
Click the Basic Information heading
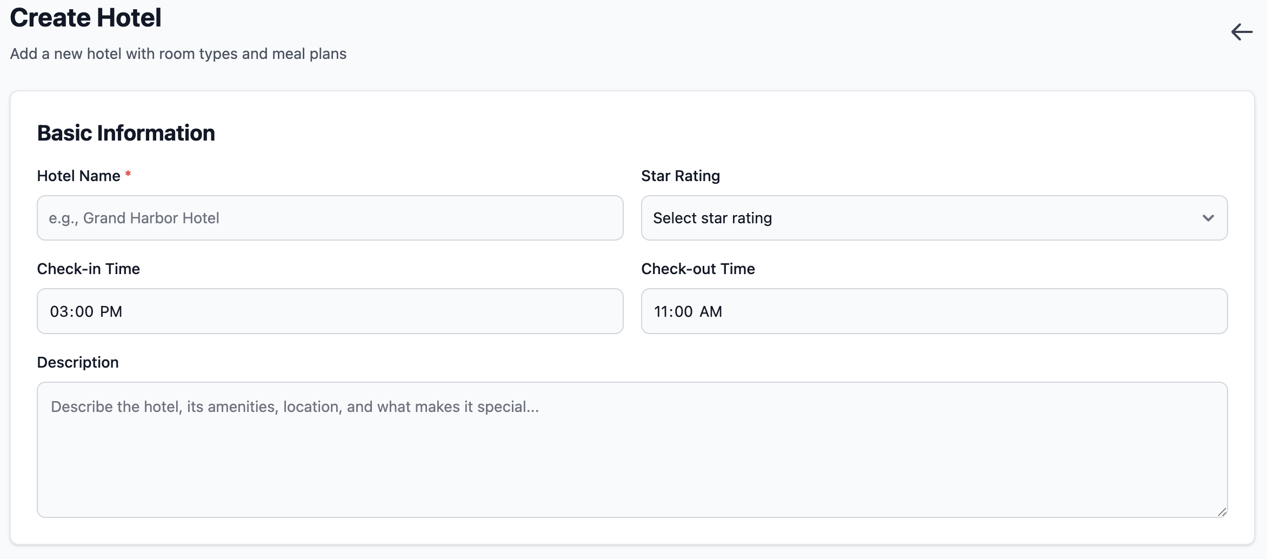pyautogui.click(x=126, y=133)
